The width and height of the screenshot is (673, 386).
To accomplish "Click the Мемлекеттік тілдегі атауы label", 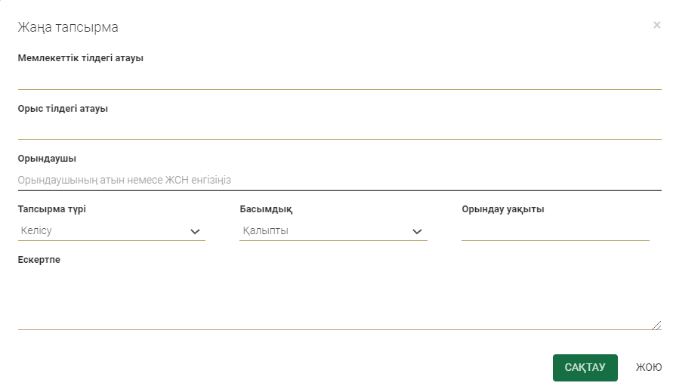I will [x=81, y=57].
